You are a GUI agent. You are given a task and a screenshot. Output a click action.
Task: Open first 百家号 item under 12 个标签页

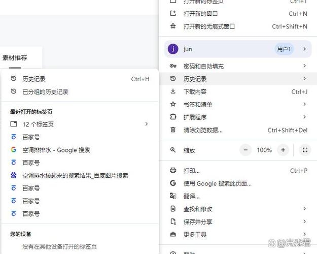pos(80,137)
